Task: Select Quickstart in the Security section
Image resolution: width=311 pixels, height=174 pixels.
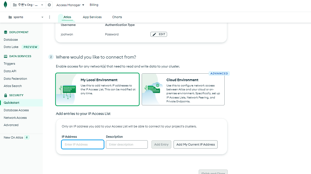Action: click(21, 103)
